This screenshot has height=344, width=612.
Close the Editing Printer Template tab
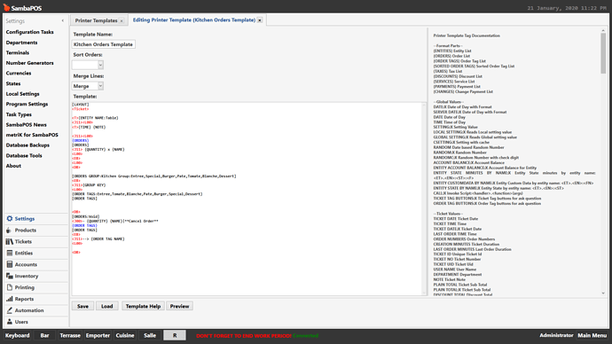pyautogui.click(x=260, y=20)
